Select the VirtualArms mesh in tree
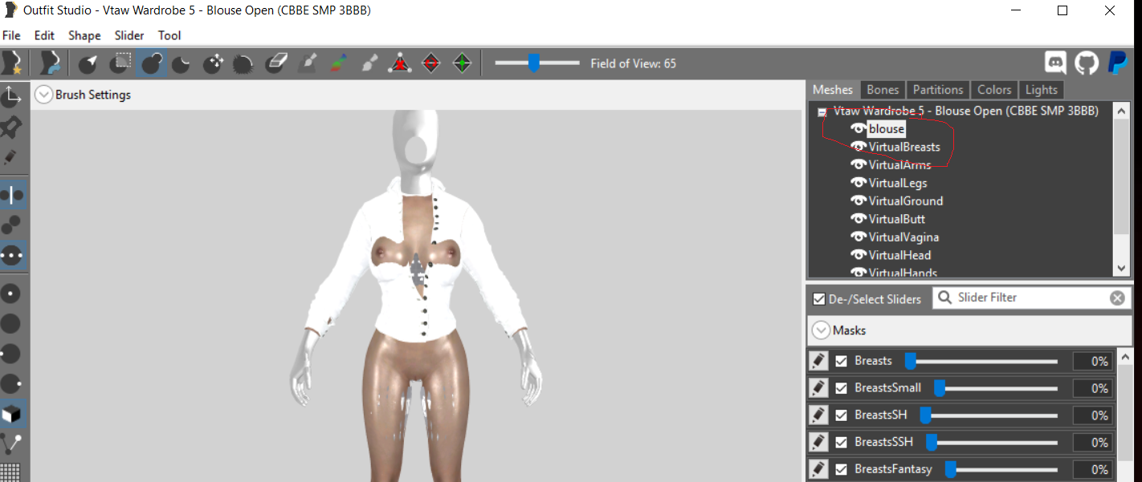1142x482 pixels. pyautogui.click(x=899, y=165)
